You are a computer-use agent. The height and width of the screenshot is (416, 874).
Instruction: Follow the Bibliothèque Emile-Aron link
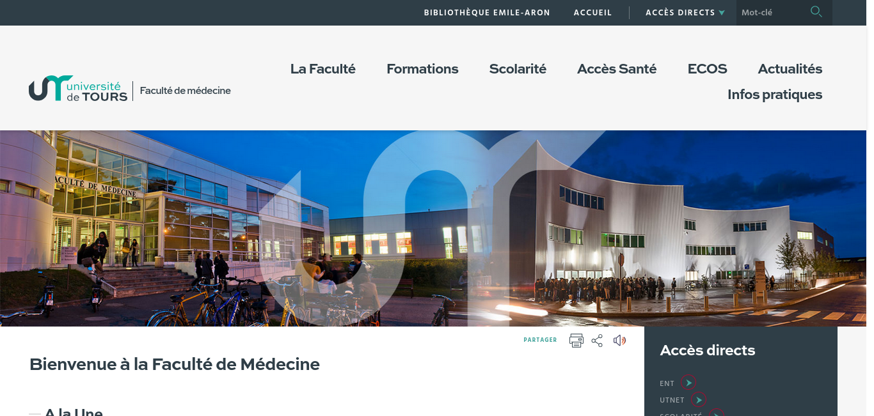[487, 13]
